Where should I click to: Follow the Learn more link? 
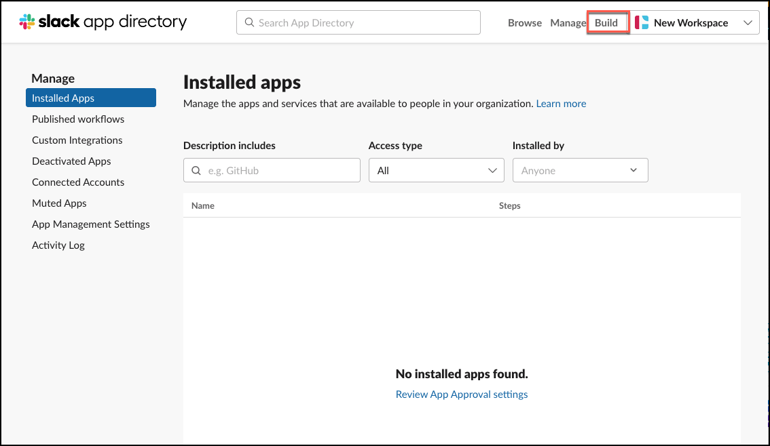[x=561, y=104]
